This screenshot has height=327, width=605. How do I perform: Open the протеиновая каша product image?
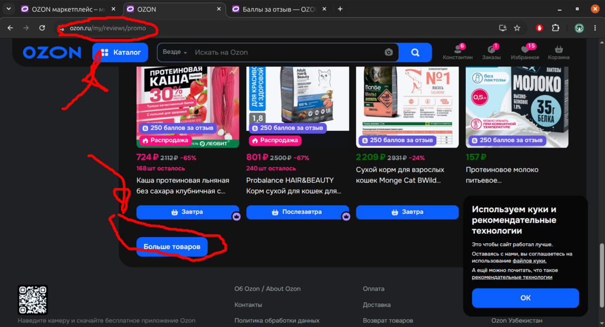pyautogui.click(x=188, y=106)
